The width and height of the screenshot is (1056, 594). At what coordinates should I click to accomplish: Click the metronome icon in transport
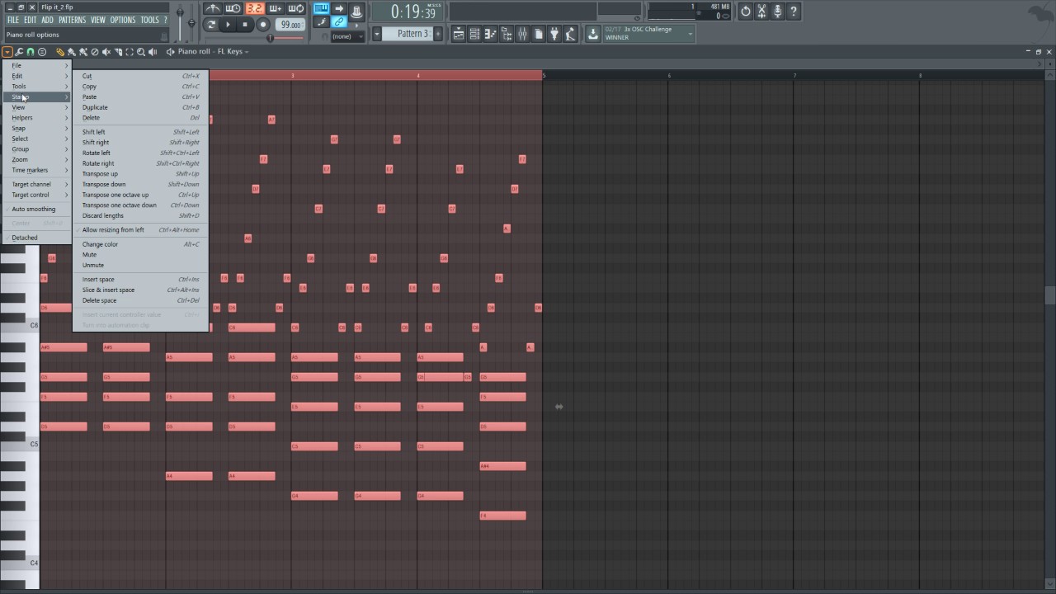213,9
